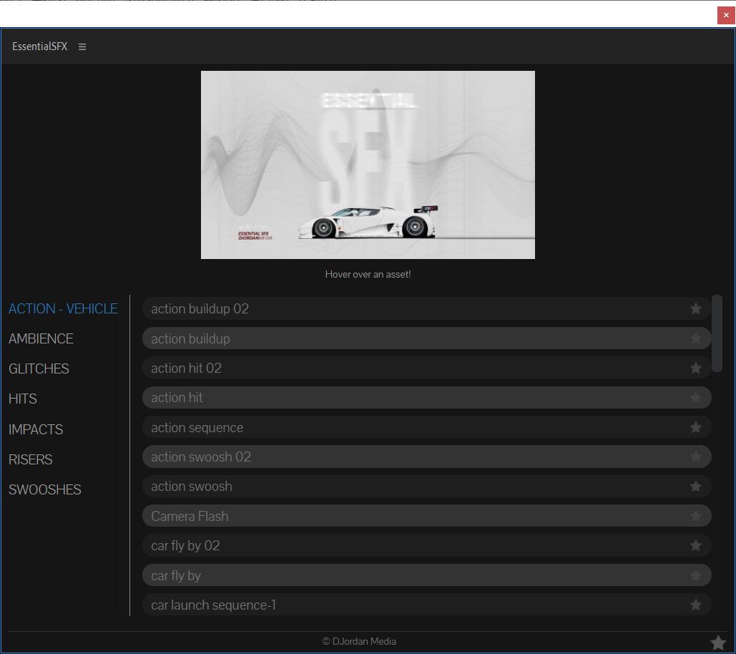Star the "action buildup 02" asset
The image size is (736, 654).
click(x=695, y=308)
